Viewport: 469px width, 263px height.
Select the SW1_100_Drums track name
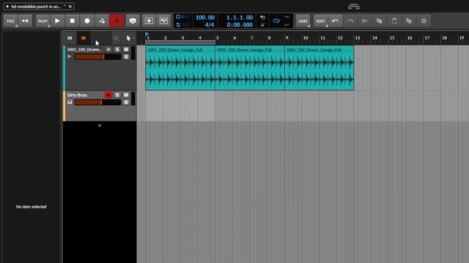(x=84, y=50)
